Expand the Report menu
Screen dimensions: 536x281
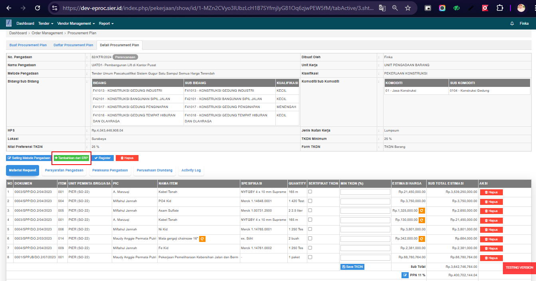tap(106, 24)
